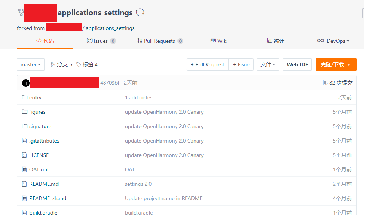Click the signature folder icon
The height and width of the screenshot is (215, 367).
pyautogui.click(x=25, y=126)
